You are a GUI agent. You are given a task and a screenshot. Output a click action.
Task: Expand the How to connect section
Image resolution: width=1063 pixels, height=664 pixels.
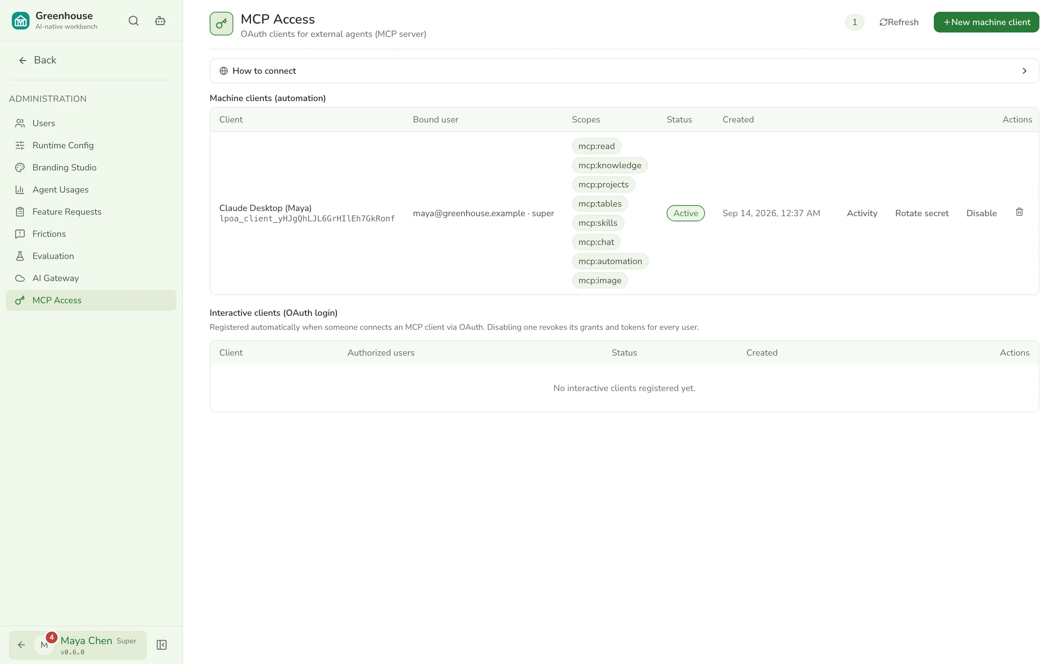(624, 71)
